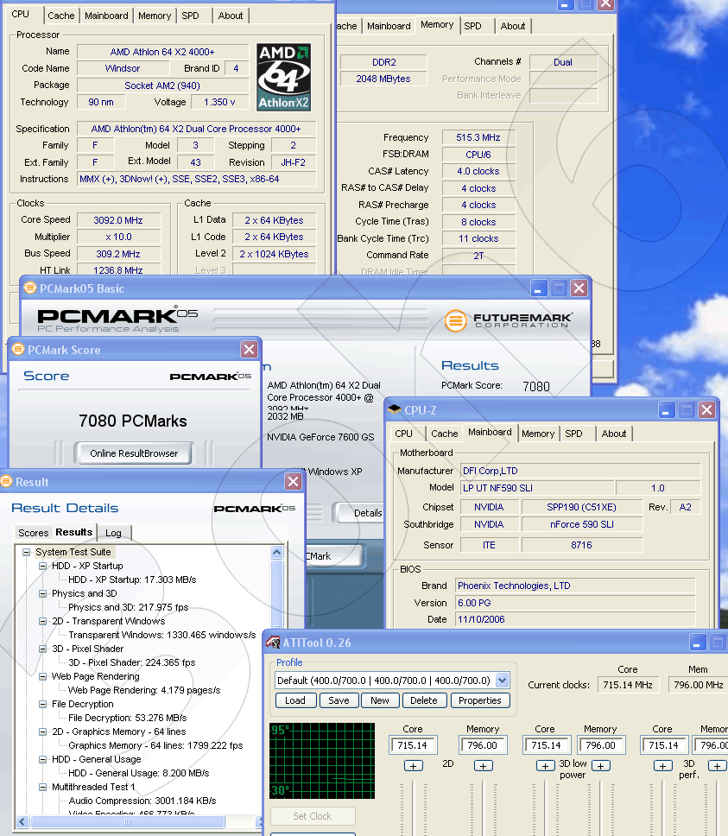Click the disabled Set Clock button

[313, 816]
